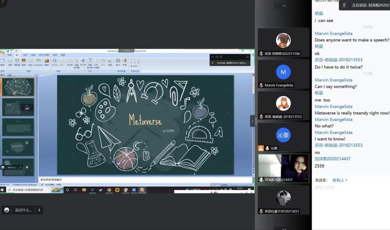Open the 插入 ribbon tab in PowerPoint
The width and height of the screenshot is (390, 230).
pos(18,55)
